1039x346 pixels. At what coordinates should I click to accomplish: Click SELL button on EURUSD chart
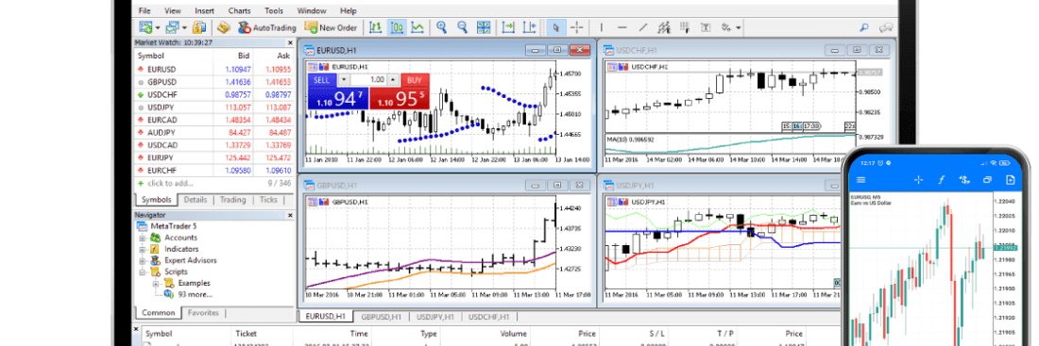pyautogui.click(x=321, y=80)
